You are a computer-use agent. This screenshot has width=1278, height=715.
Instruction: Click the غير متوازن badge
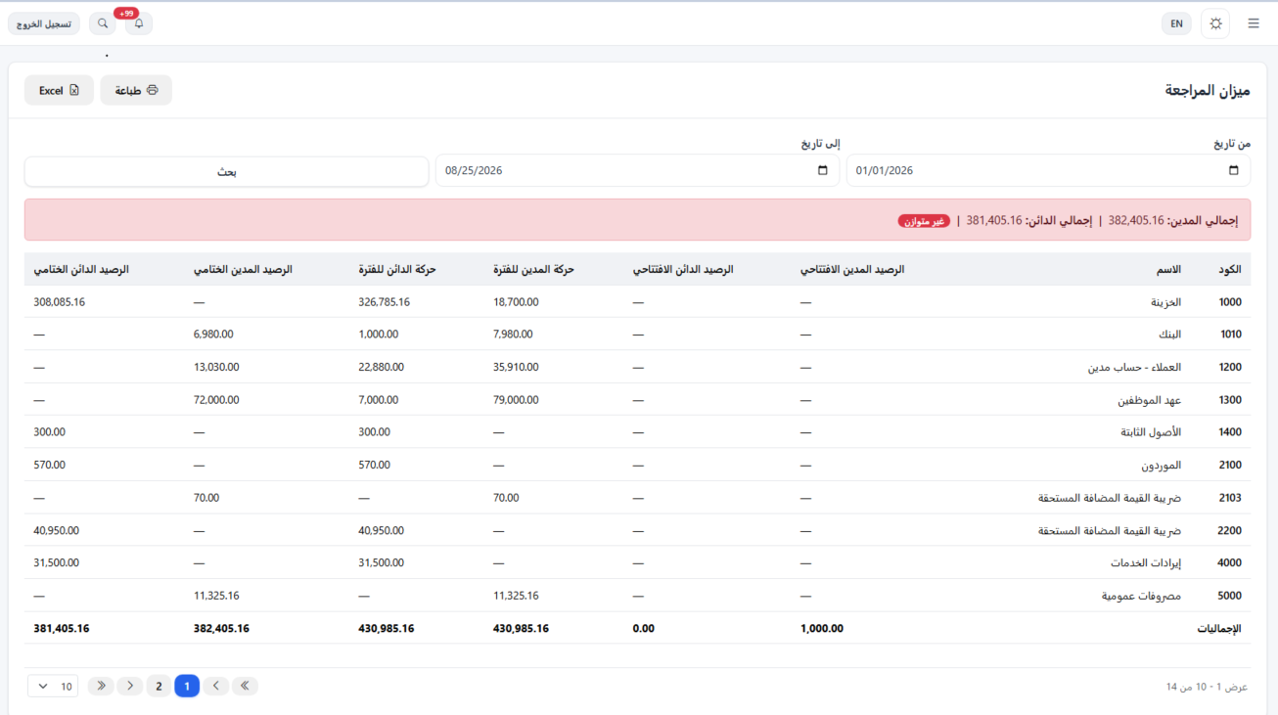coord(925,221)
